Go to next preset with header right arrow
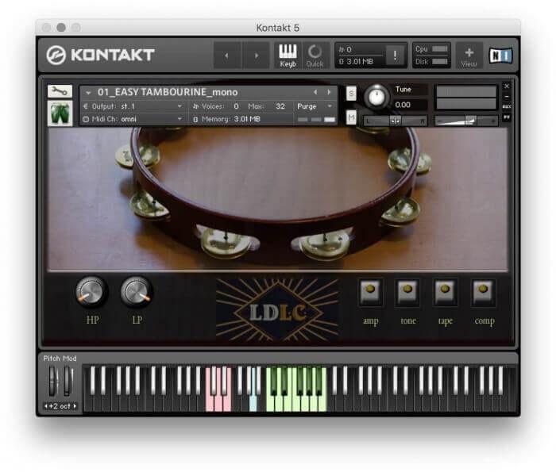This screenshot has width=556, height=472. [256, 56]
